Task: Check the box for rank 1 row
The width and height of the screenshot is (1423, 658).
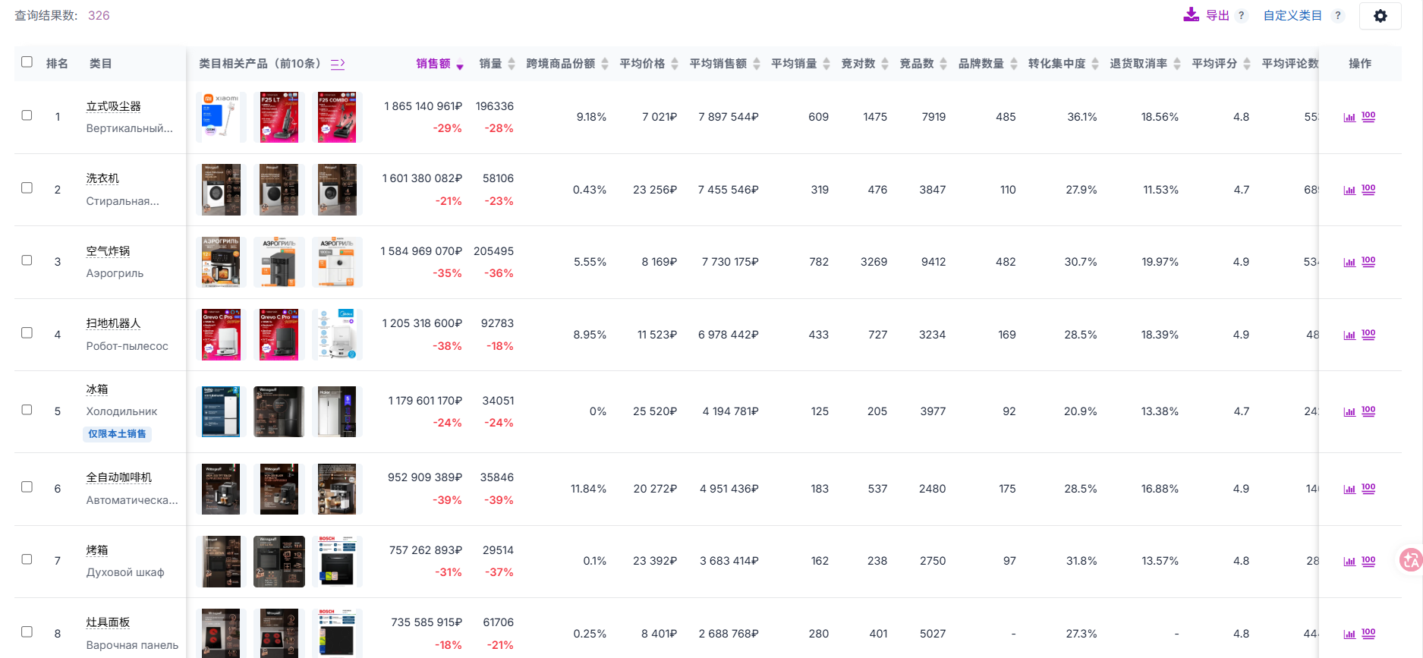Action: pos(27,115)
